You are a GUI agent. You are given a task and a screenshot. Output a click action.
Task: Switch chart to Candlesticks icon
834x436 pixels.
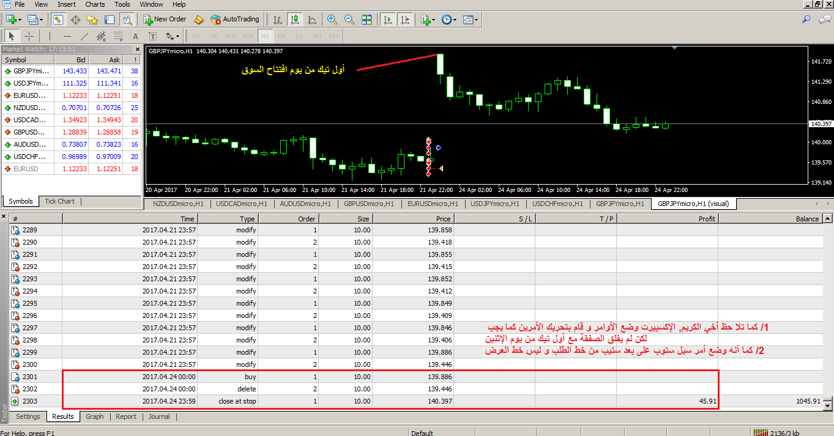click(295, 20)
